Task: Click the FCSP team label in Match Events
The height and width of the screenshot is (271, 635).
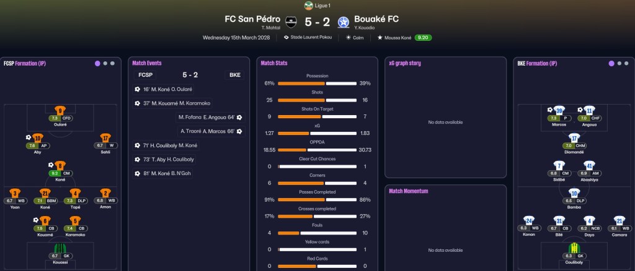Action: click(x=145, y=75)
